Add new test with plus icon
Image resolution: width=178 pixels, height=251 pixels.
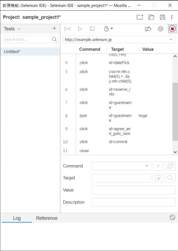[54, 29]
